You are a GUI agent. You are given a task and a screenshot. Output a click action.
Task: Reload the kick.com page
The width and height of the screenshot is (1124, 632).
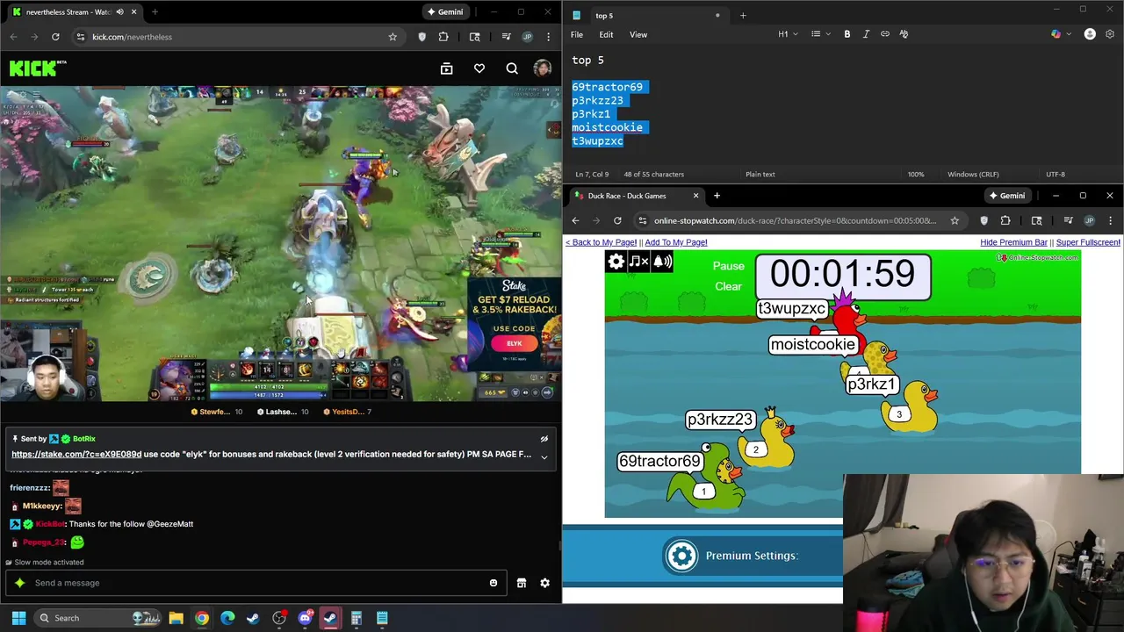click(x=55, y=37)
